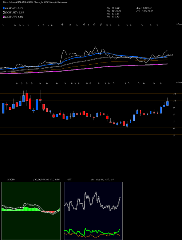This screenshot has width=182, height=240.
Task: Click the Pre V: 0.117 M value
Action: [144, 11]
